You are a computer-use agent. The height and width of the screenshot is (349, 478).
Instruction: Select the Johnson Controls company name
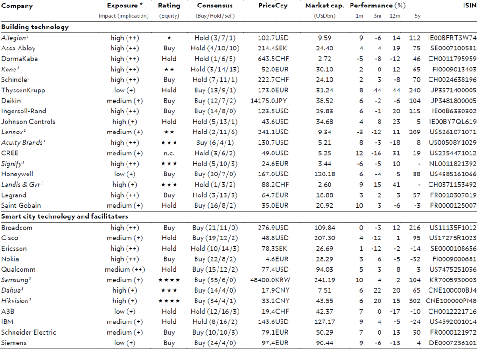tap(28, 122)
